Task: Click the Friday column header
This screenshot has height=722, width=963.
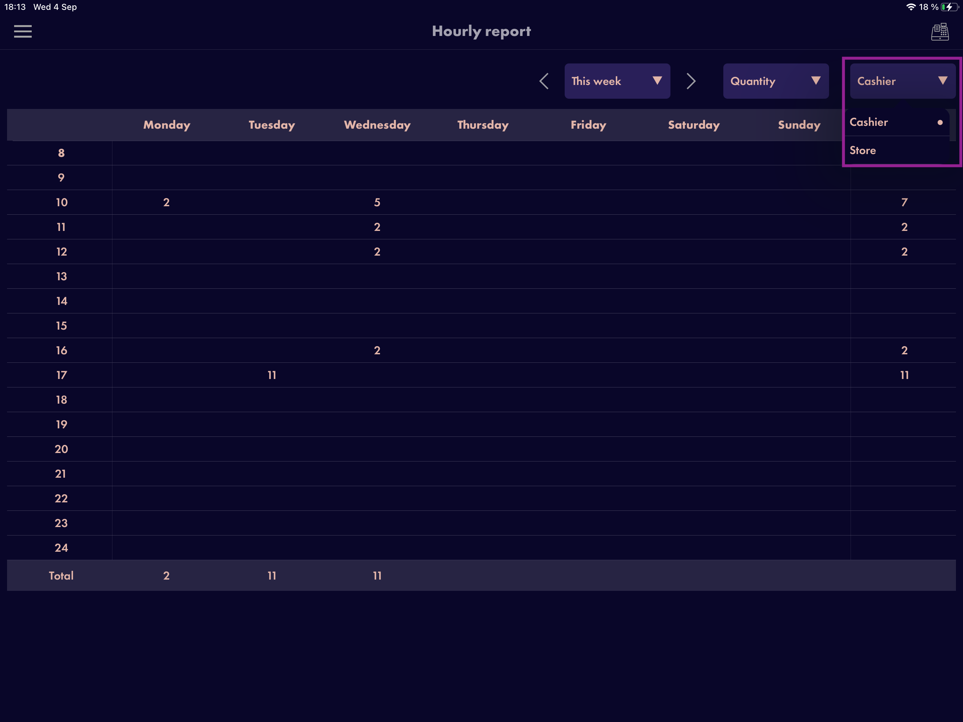Action: click(589, 125)
